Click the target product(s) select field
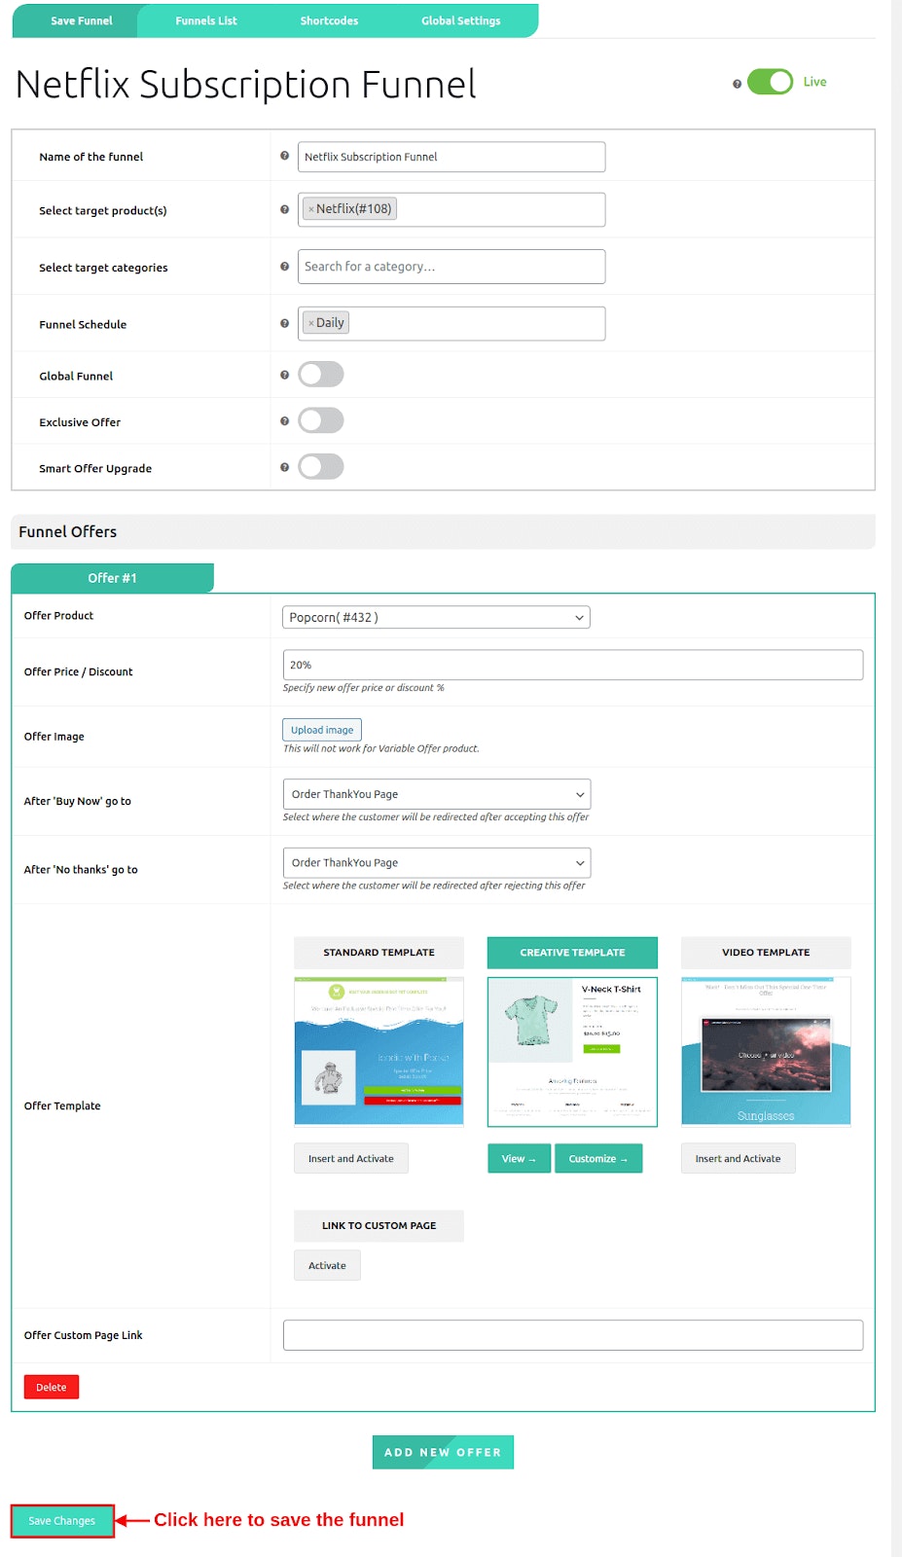 [x=451, y=209]
